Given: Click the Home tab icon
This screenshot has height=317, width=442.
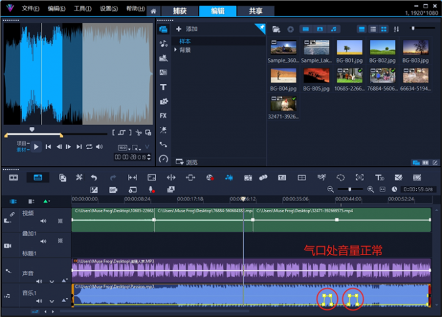Looking at the screenshot, I should [153, 11].
